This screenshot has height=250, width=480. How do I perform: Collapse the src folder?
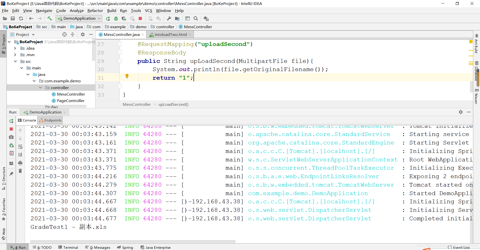tap(15, 61)
